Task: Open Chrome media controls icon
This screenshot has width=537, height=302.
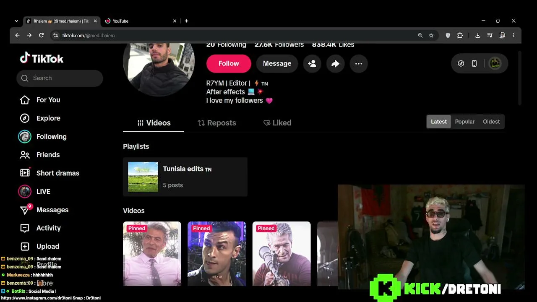Action: coord(490,35)
